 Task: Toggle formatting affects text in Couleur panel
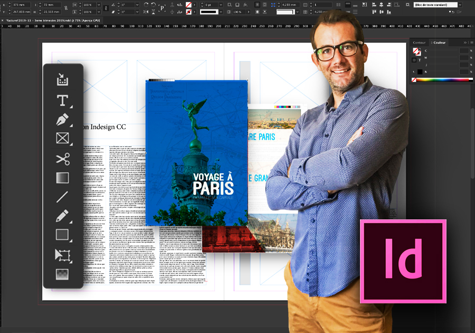(420, 60)
